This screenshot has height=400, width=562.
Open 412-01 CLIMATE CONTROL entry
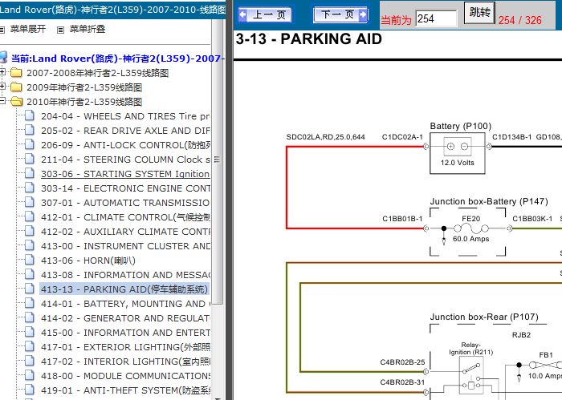pyautogui.click(x=125, y=217)
